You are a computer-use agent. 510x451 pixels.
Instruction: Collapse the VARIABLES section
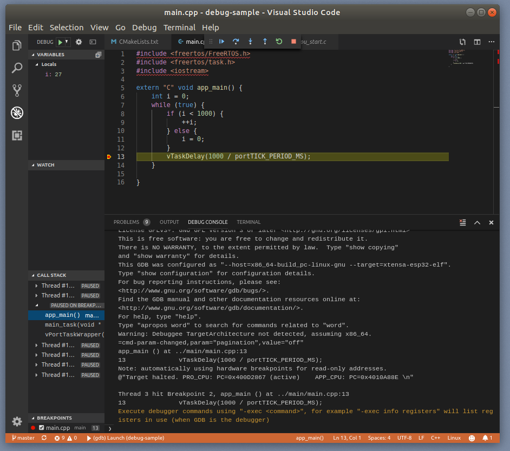67,55
